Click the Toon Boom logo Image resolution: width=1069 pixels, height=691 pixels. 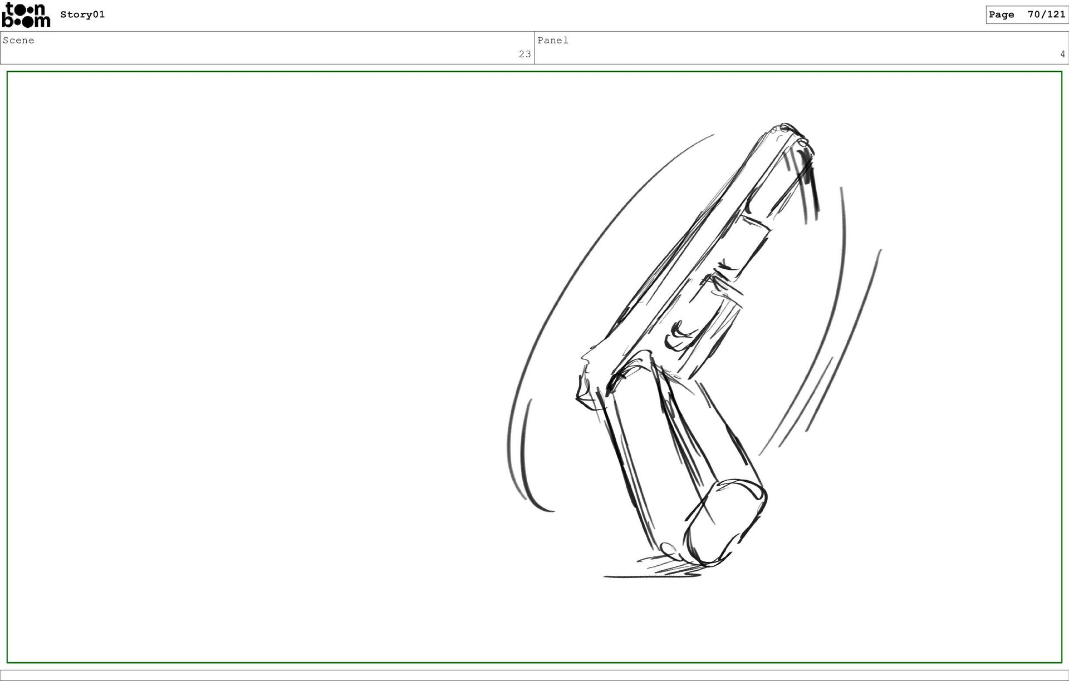tap(26, 15)
